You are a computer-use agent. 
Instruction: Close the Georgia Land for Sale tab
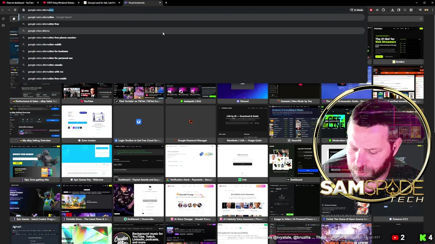point(119,3)
